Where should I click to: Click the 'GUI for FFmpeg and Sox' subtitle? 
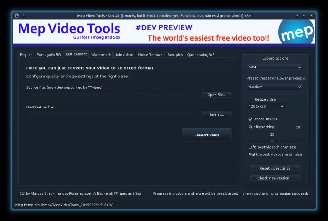click(97, 37)
